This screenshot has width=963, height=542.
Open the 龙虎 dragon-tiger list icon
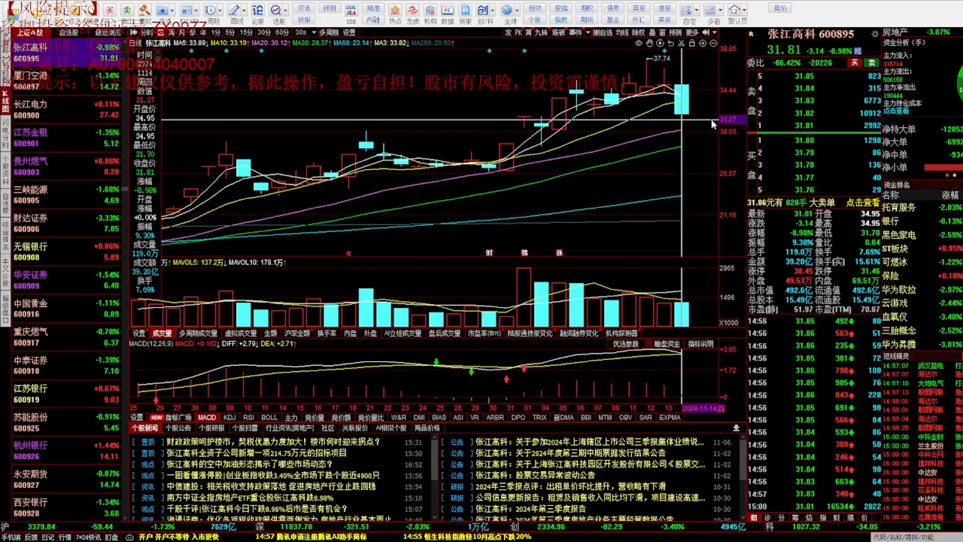412,10
